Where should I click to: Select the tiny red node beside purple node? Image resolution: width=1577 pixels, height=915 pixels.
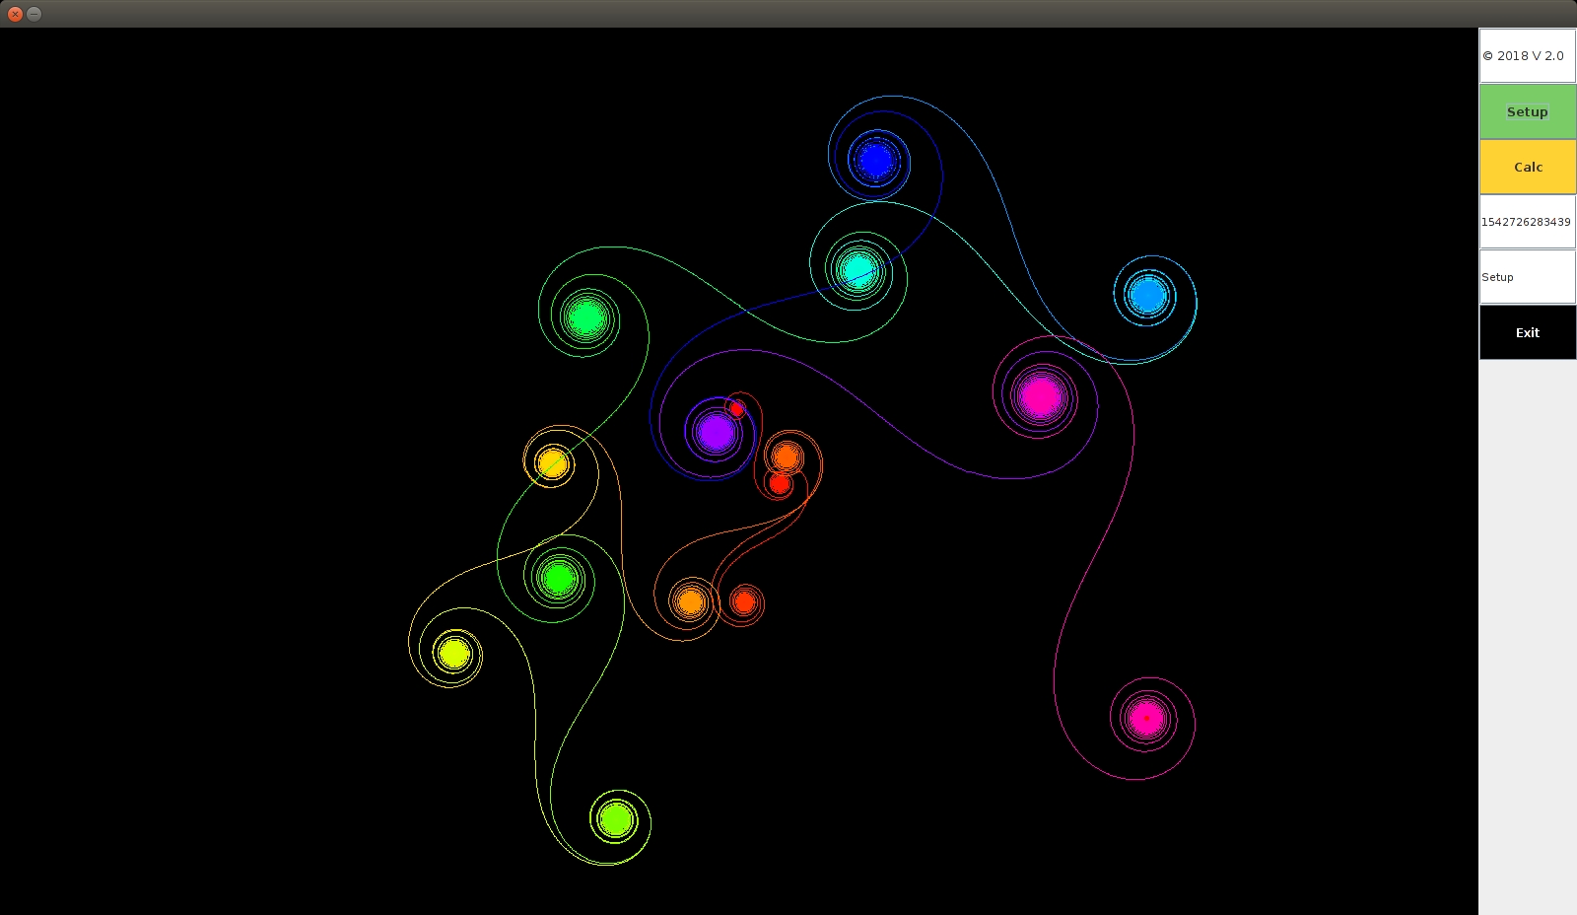click(736, 408)
